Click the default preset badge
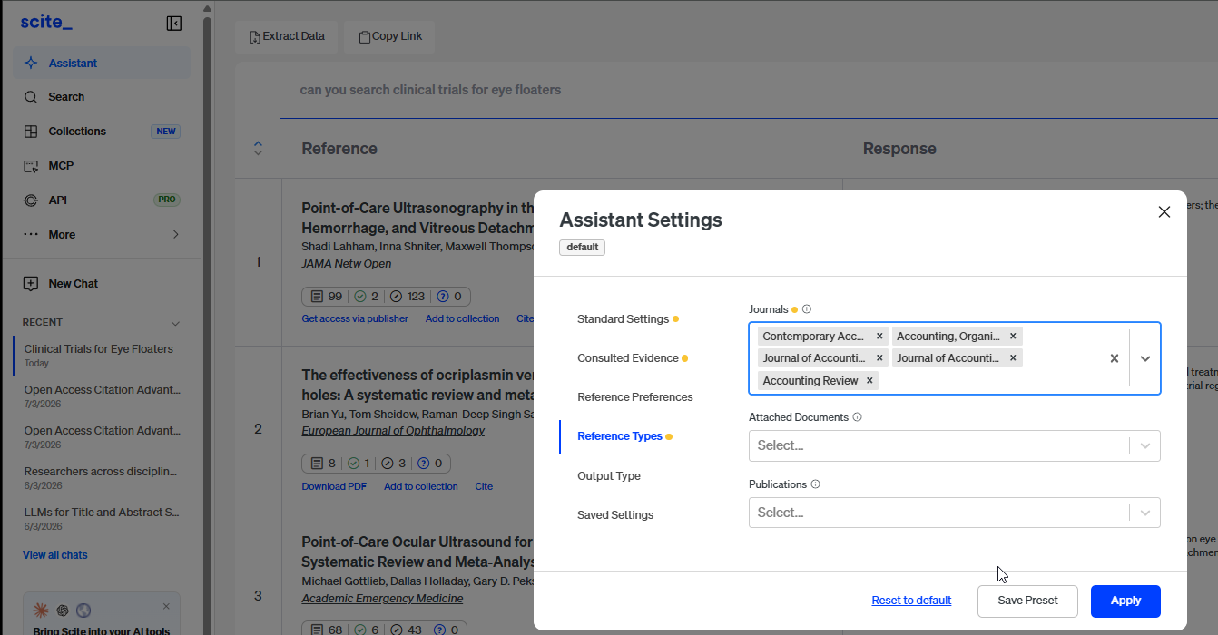The image size is (1218, 635). click(582, 247)
